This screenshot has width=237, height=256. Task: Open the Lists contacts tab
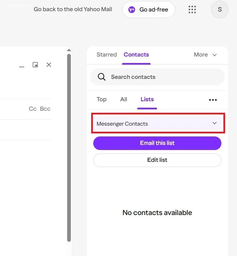point(147,99)
